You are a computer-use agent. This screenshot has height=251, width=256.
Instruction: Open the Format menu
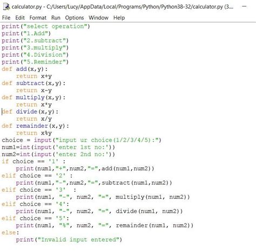38,18
